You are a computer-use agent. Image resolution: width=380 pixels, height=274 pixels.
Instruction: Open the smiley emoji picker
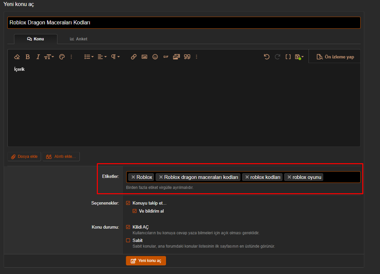coord(155,57)
